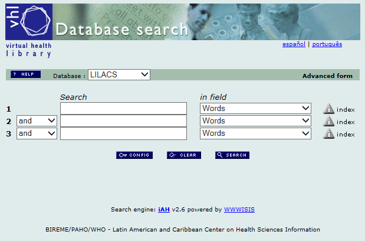Viewport: 365px width, 241px height.
Task: Click the Config button
Action: [x=134, y=155]
